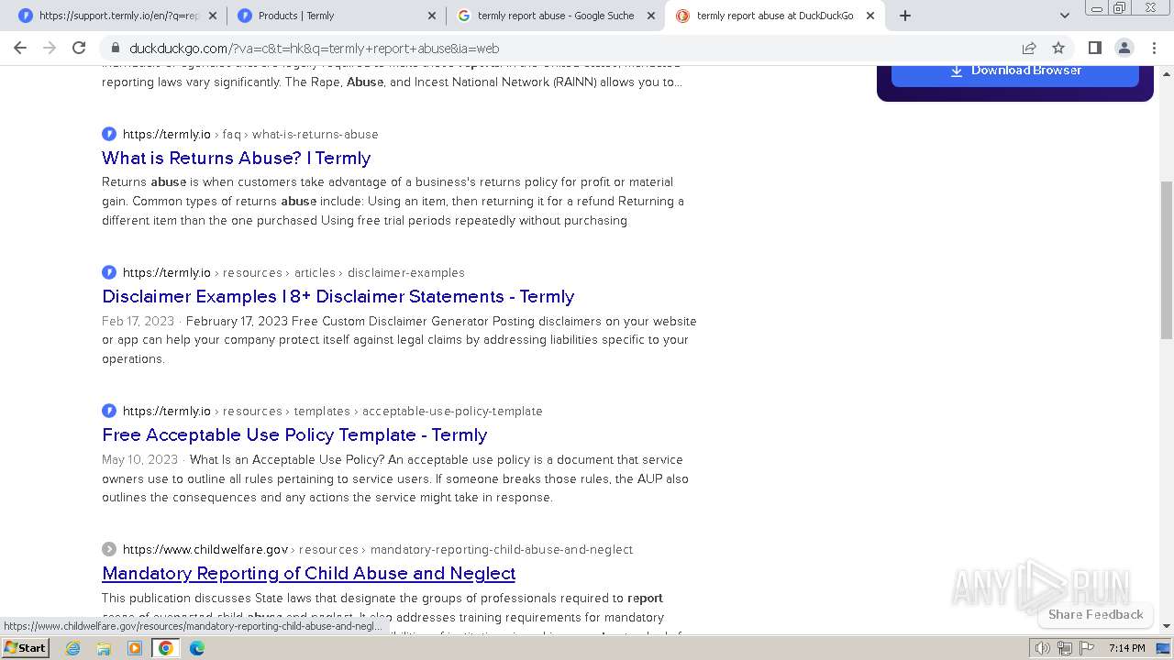Image resolution: width=1174 pixels, height=660 pixels.
Task: Click the Chrome icon in the taskbar
Action: 166,648
